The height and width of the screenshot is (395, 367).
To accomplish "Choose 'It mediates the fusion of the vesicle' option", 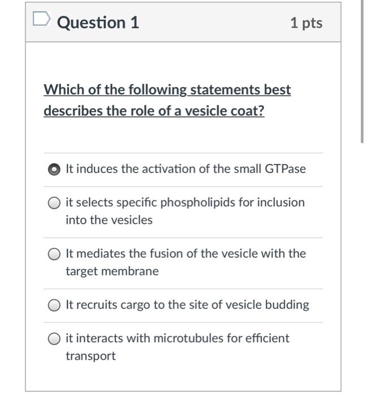I will click(54, 254).
